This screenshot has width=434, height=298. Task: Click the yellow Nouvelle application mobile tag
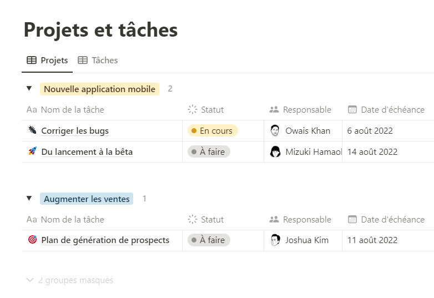tap(100, 89)
